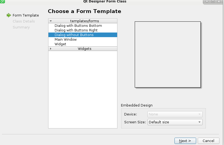Proceed with the Next button
Image resolution: width=224 pixels, height=145 pixels.
pyautogui.click(x=185, y=141)
